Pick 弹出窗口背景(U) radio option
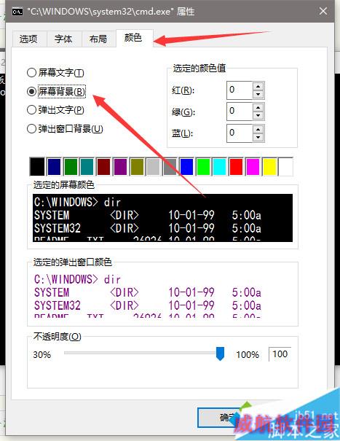 65,129
